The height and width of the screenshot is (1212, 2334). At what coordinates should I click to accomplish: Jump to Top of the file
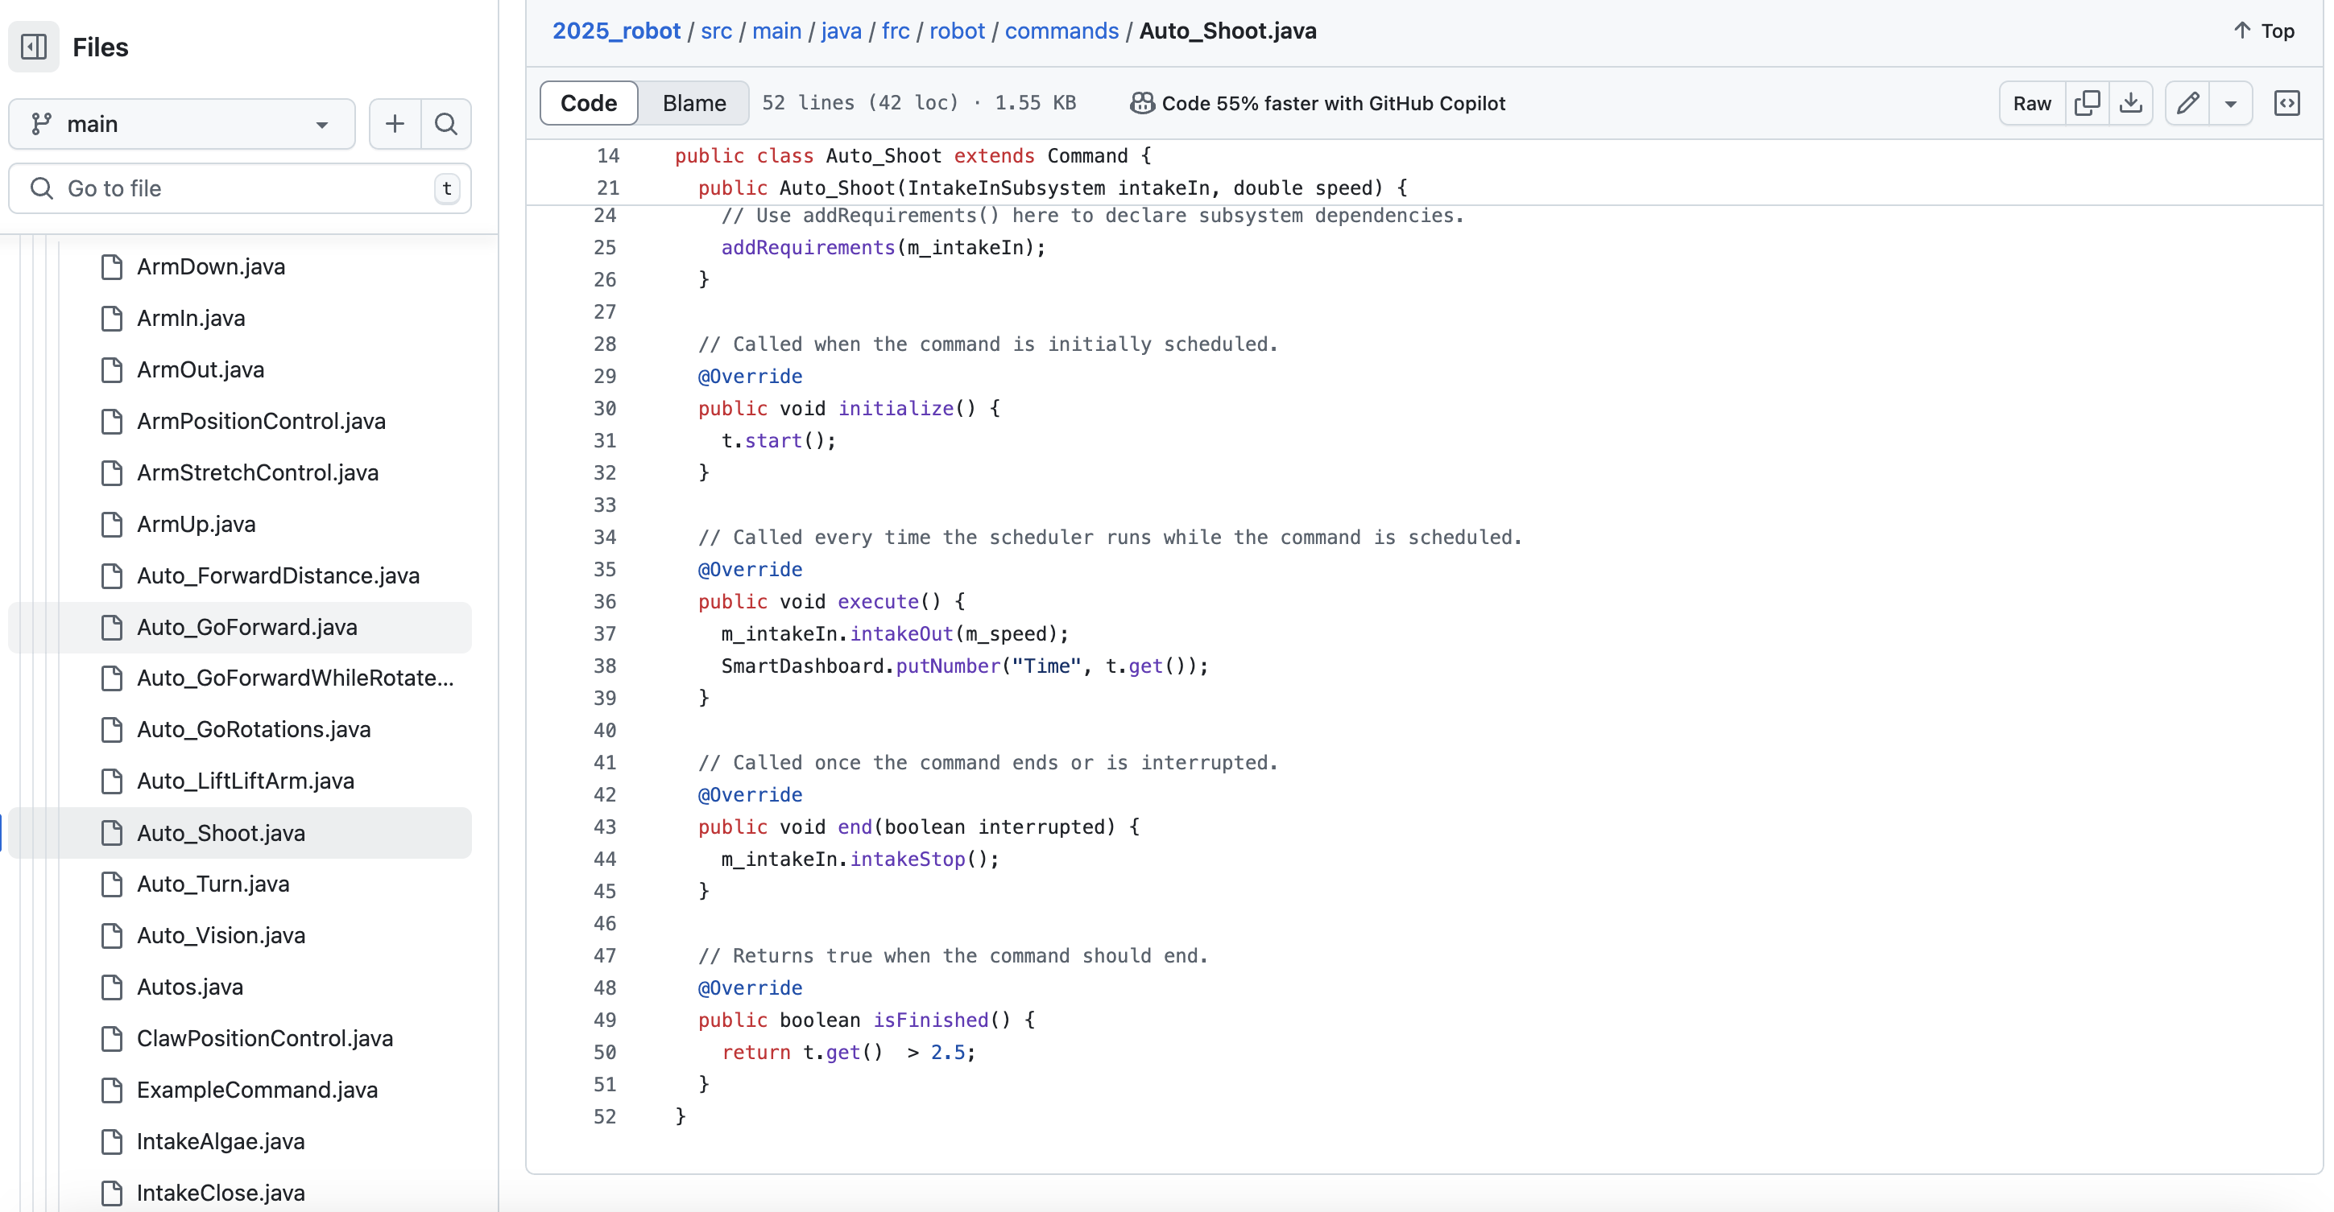click(x=2263, y=31)
